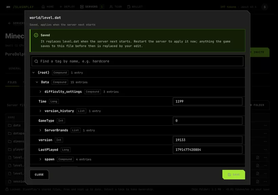Click the SlashPlay logo icon
Viewport: 278px width, 195px height.
(8, 7)
